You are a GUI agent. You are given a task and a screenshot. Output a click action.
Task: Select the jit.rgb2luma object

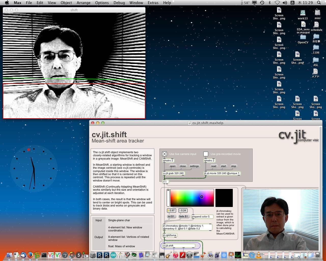170,235
